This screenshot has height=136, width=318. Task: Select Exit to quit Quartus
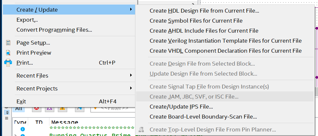pyautogui.click(x=69, y=101)
